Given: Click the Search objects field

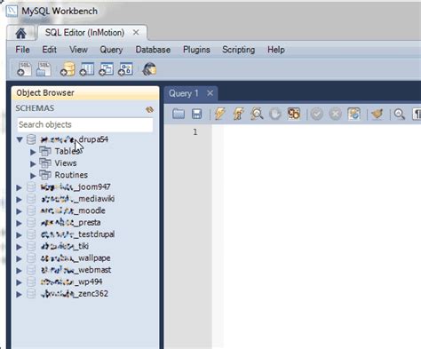Looking at the screenshot, I should 85,124.
